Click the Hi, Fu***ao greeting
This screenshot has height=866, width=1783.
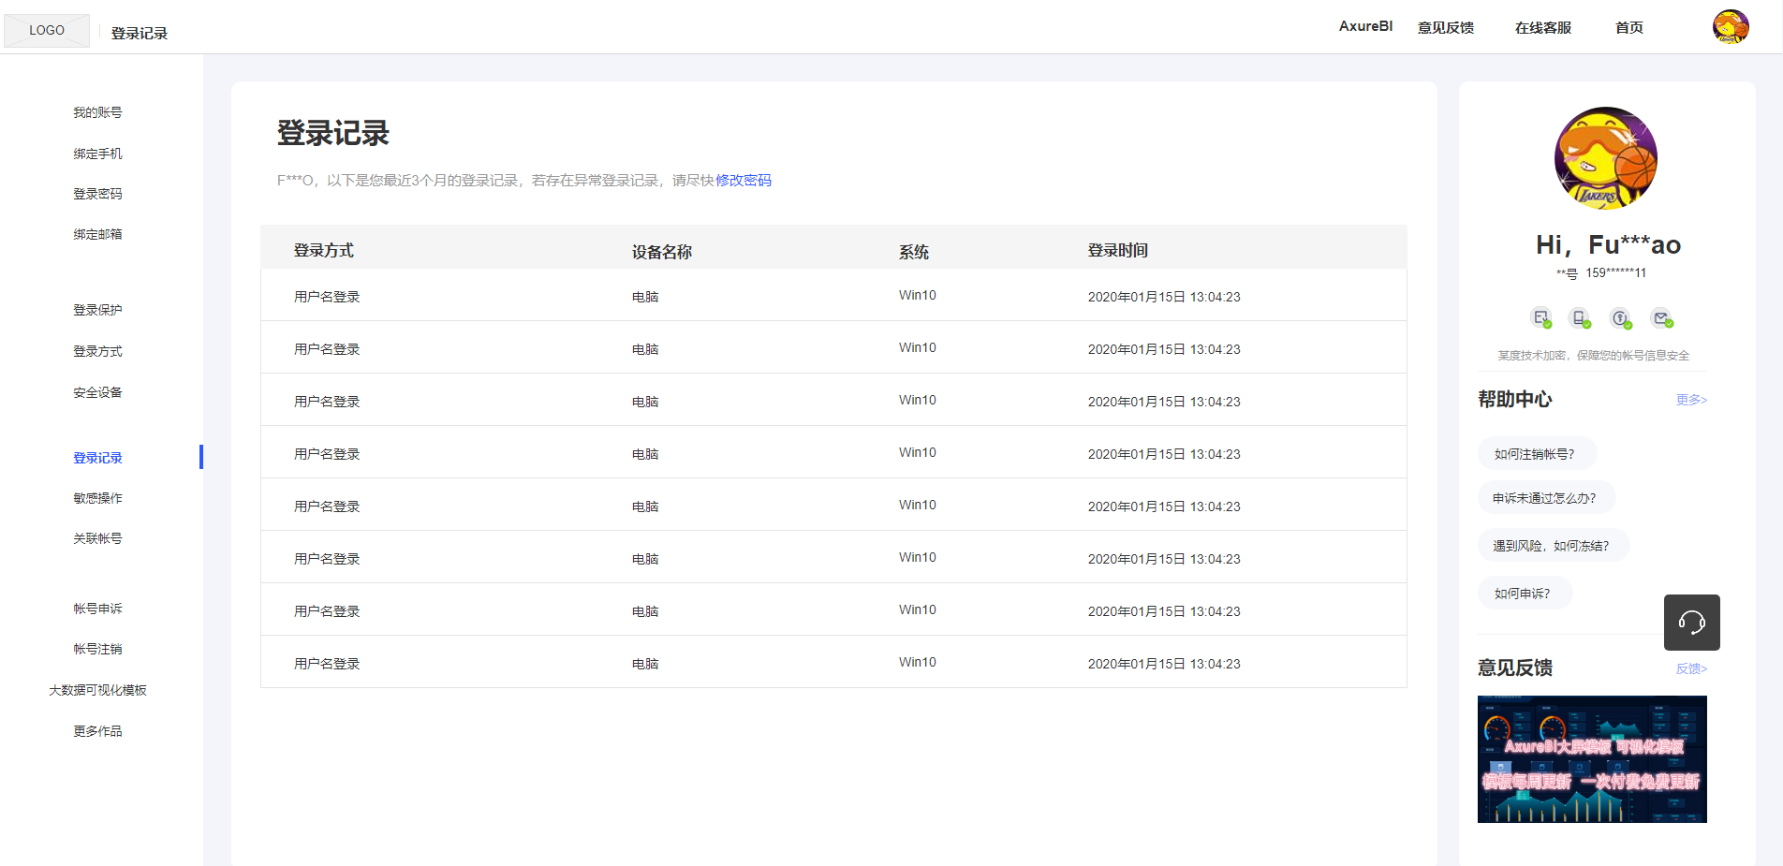pyautogui.click(x=1608, y=245)
